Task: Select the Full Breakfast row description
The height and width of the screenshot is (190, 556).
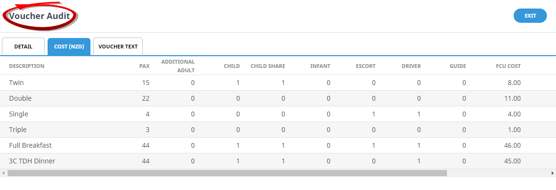Action: (x=30, y=145)
